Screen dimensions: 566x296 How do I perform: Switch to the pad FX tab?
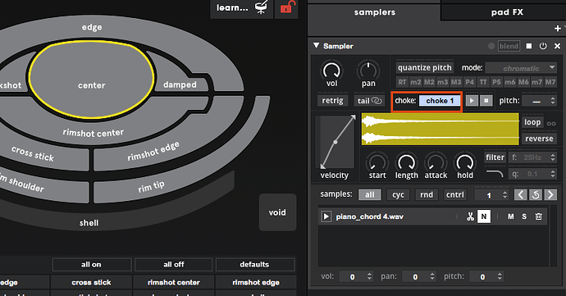[506, 12]
